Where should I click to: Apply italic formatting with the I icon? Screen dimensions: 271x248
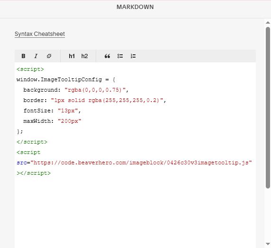point(36,56)
